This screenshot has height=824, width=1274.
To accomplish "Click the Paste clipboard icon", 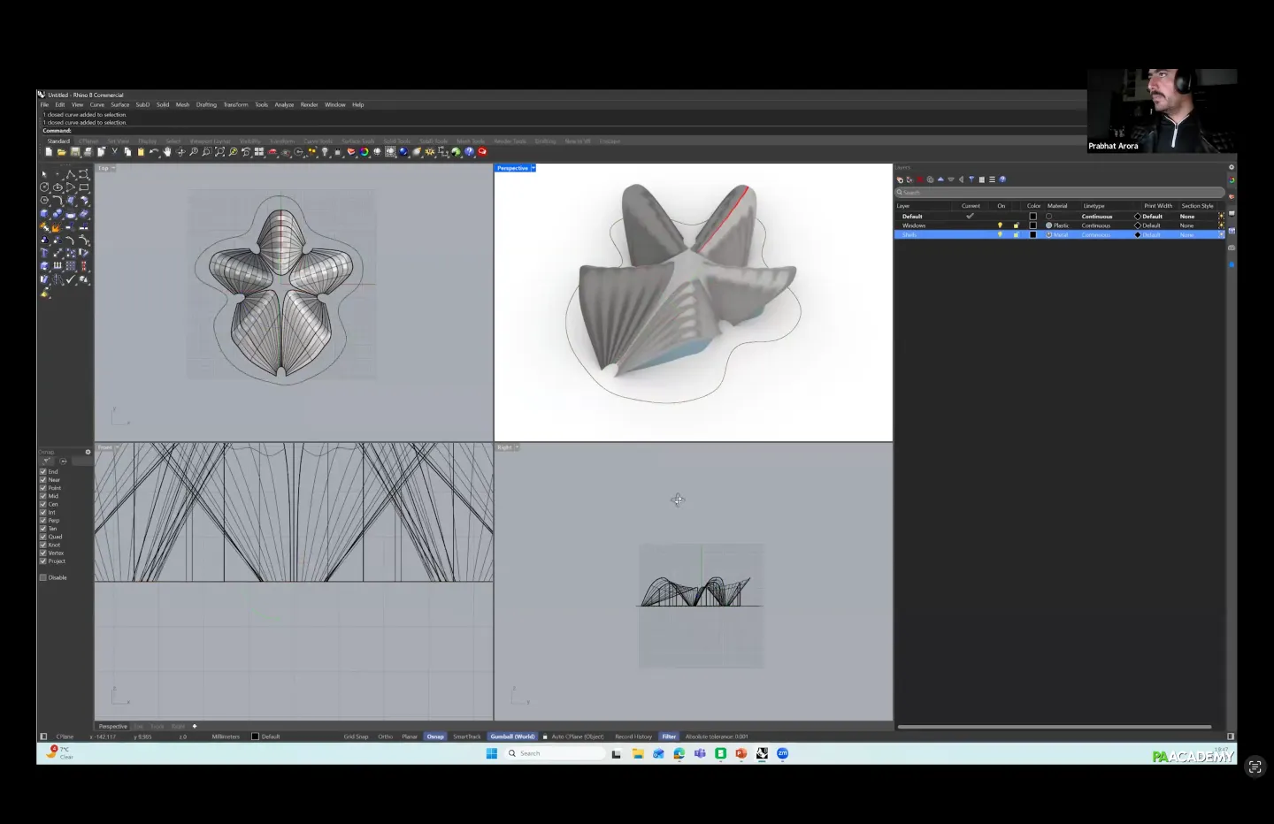I will [141, 152].
